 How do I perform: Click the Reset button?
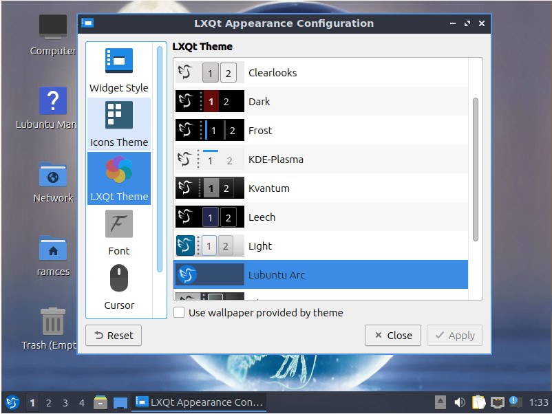point(113,336)
